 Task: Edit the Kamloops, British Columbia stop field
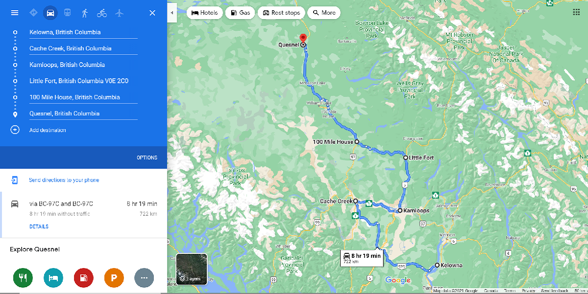pyautogui.click(x=83, y=65)
